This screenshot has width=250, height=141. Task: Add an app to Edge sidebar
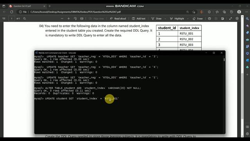(247, 74)
